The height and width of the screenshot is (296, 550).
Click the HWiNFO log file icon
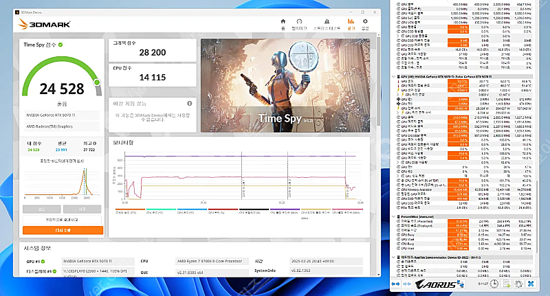[507, 284]
